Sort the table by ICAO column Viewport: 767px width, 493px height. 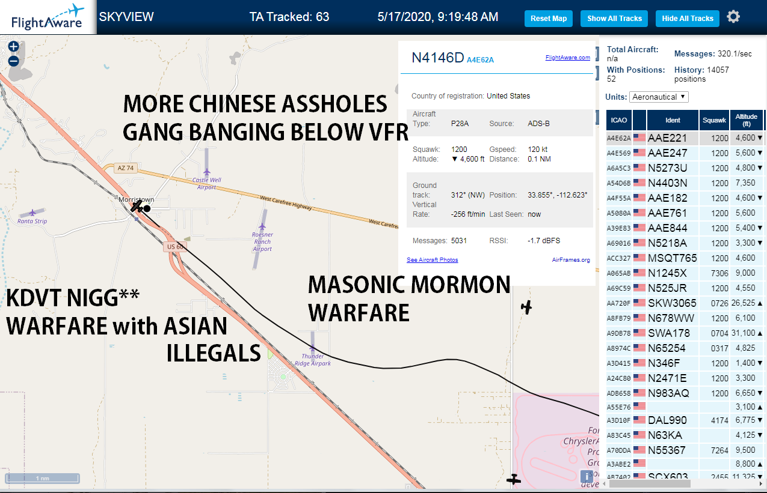coord(618,120)
